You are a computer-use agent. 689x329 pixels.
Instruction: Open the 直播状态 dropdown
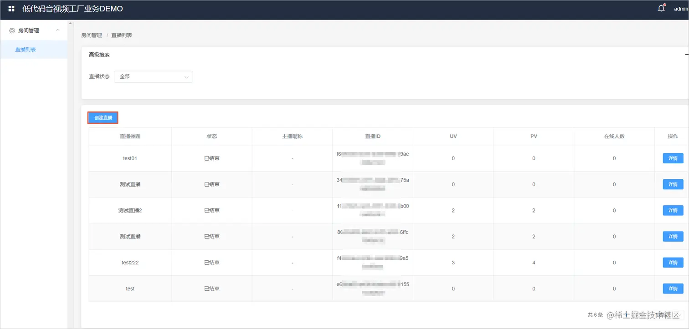154,77
